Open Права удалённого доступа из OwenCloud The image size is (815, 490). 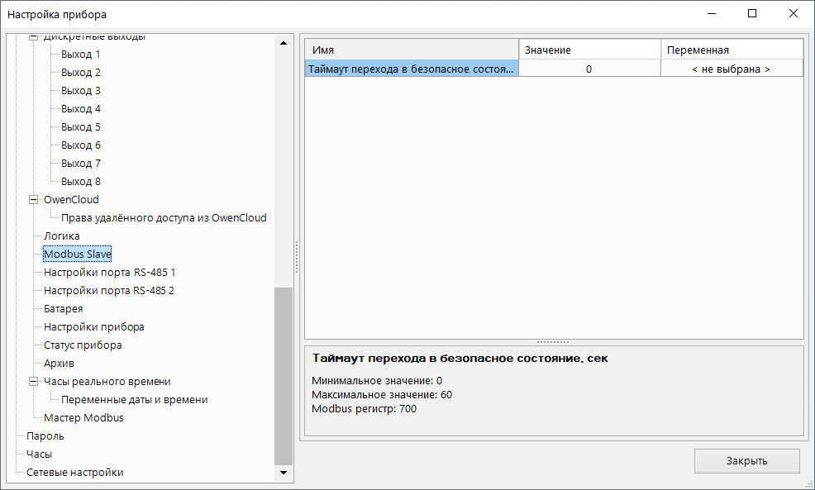(x=164, y=218)
